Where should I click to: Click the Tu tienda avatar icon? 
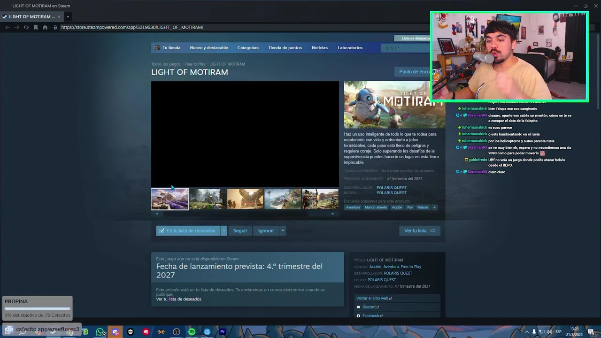coord(157,48)
